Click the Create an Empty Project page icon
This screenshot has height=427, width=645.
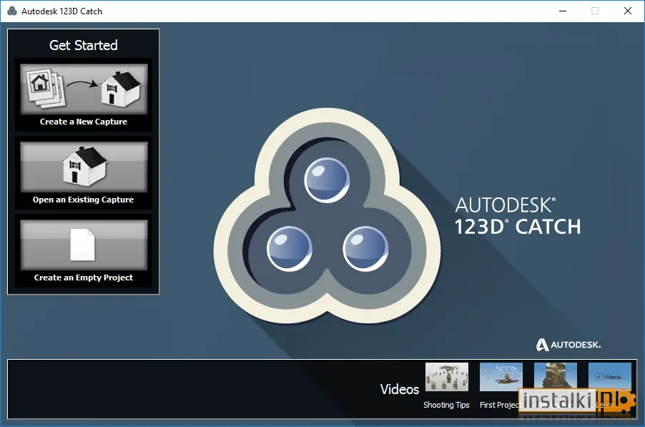point(83,245)
